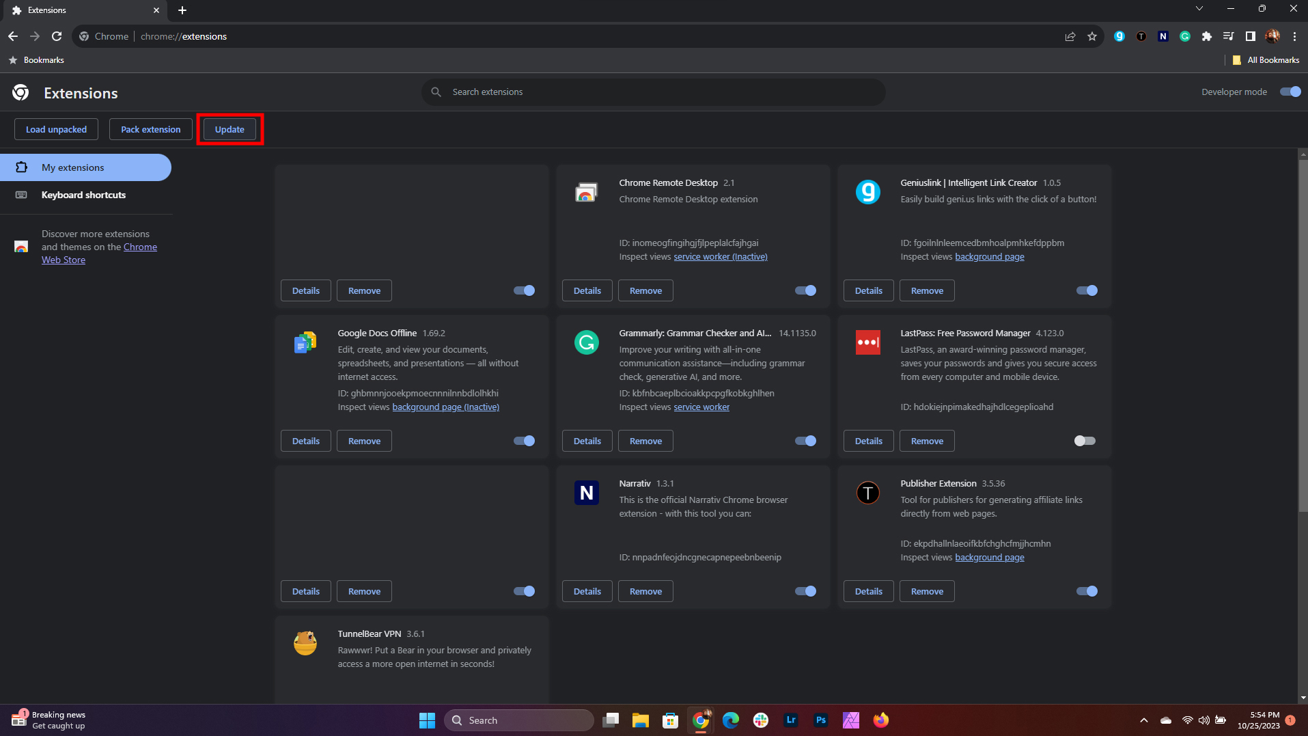Screen dimensions: 1308x736
Task: Disable the Chrome Remote Desktop toggle
Action: (805, 290)
